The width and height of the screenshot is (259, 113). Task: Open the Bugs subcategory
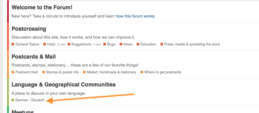pyautogui.click(x=111, y=44)
